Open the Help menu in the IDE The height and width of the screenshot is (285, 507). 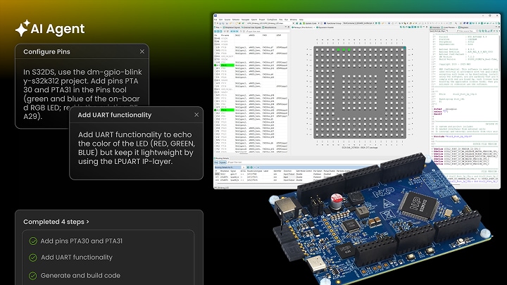pyautogui.click(x=301, y=20)
